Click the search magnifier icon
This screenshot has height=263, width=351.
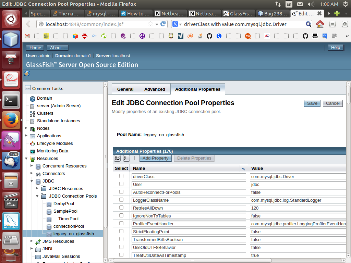click(308, 24)
